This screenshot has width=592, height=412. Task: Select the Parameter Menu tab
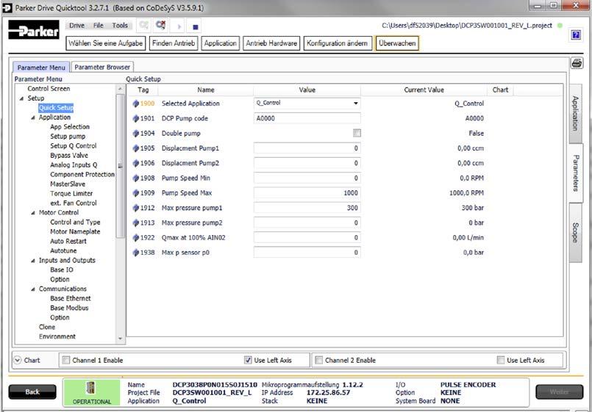(x=41, y=67)
